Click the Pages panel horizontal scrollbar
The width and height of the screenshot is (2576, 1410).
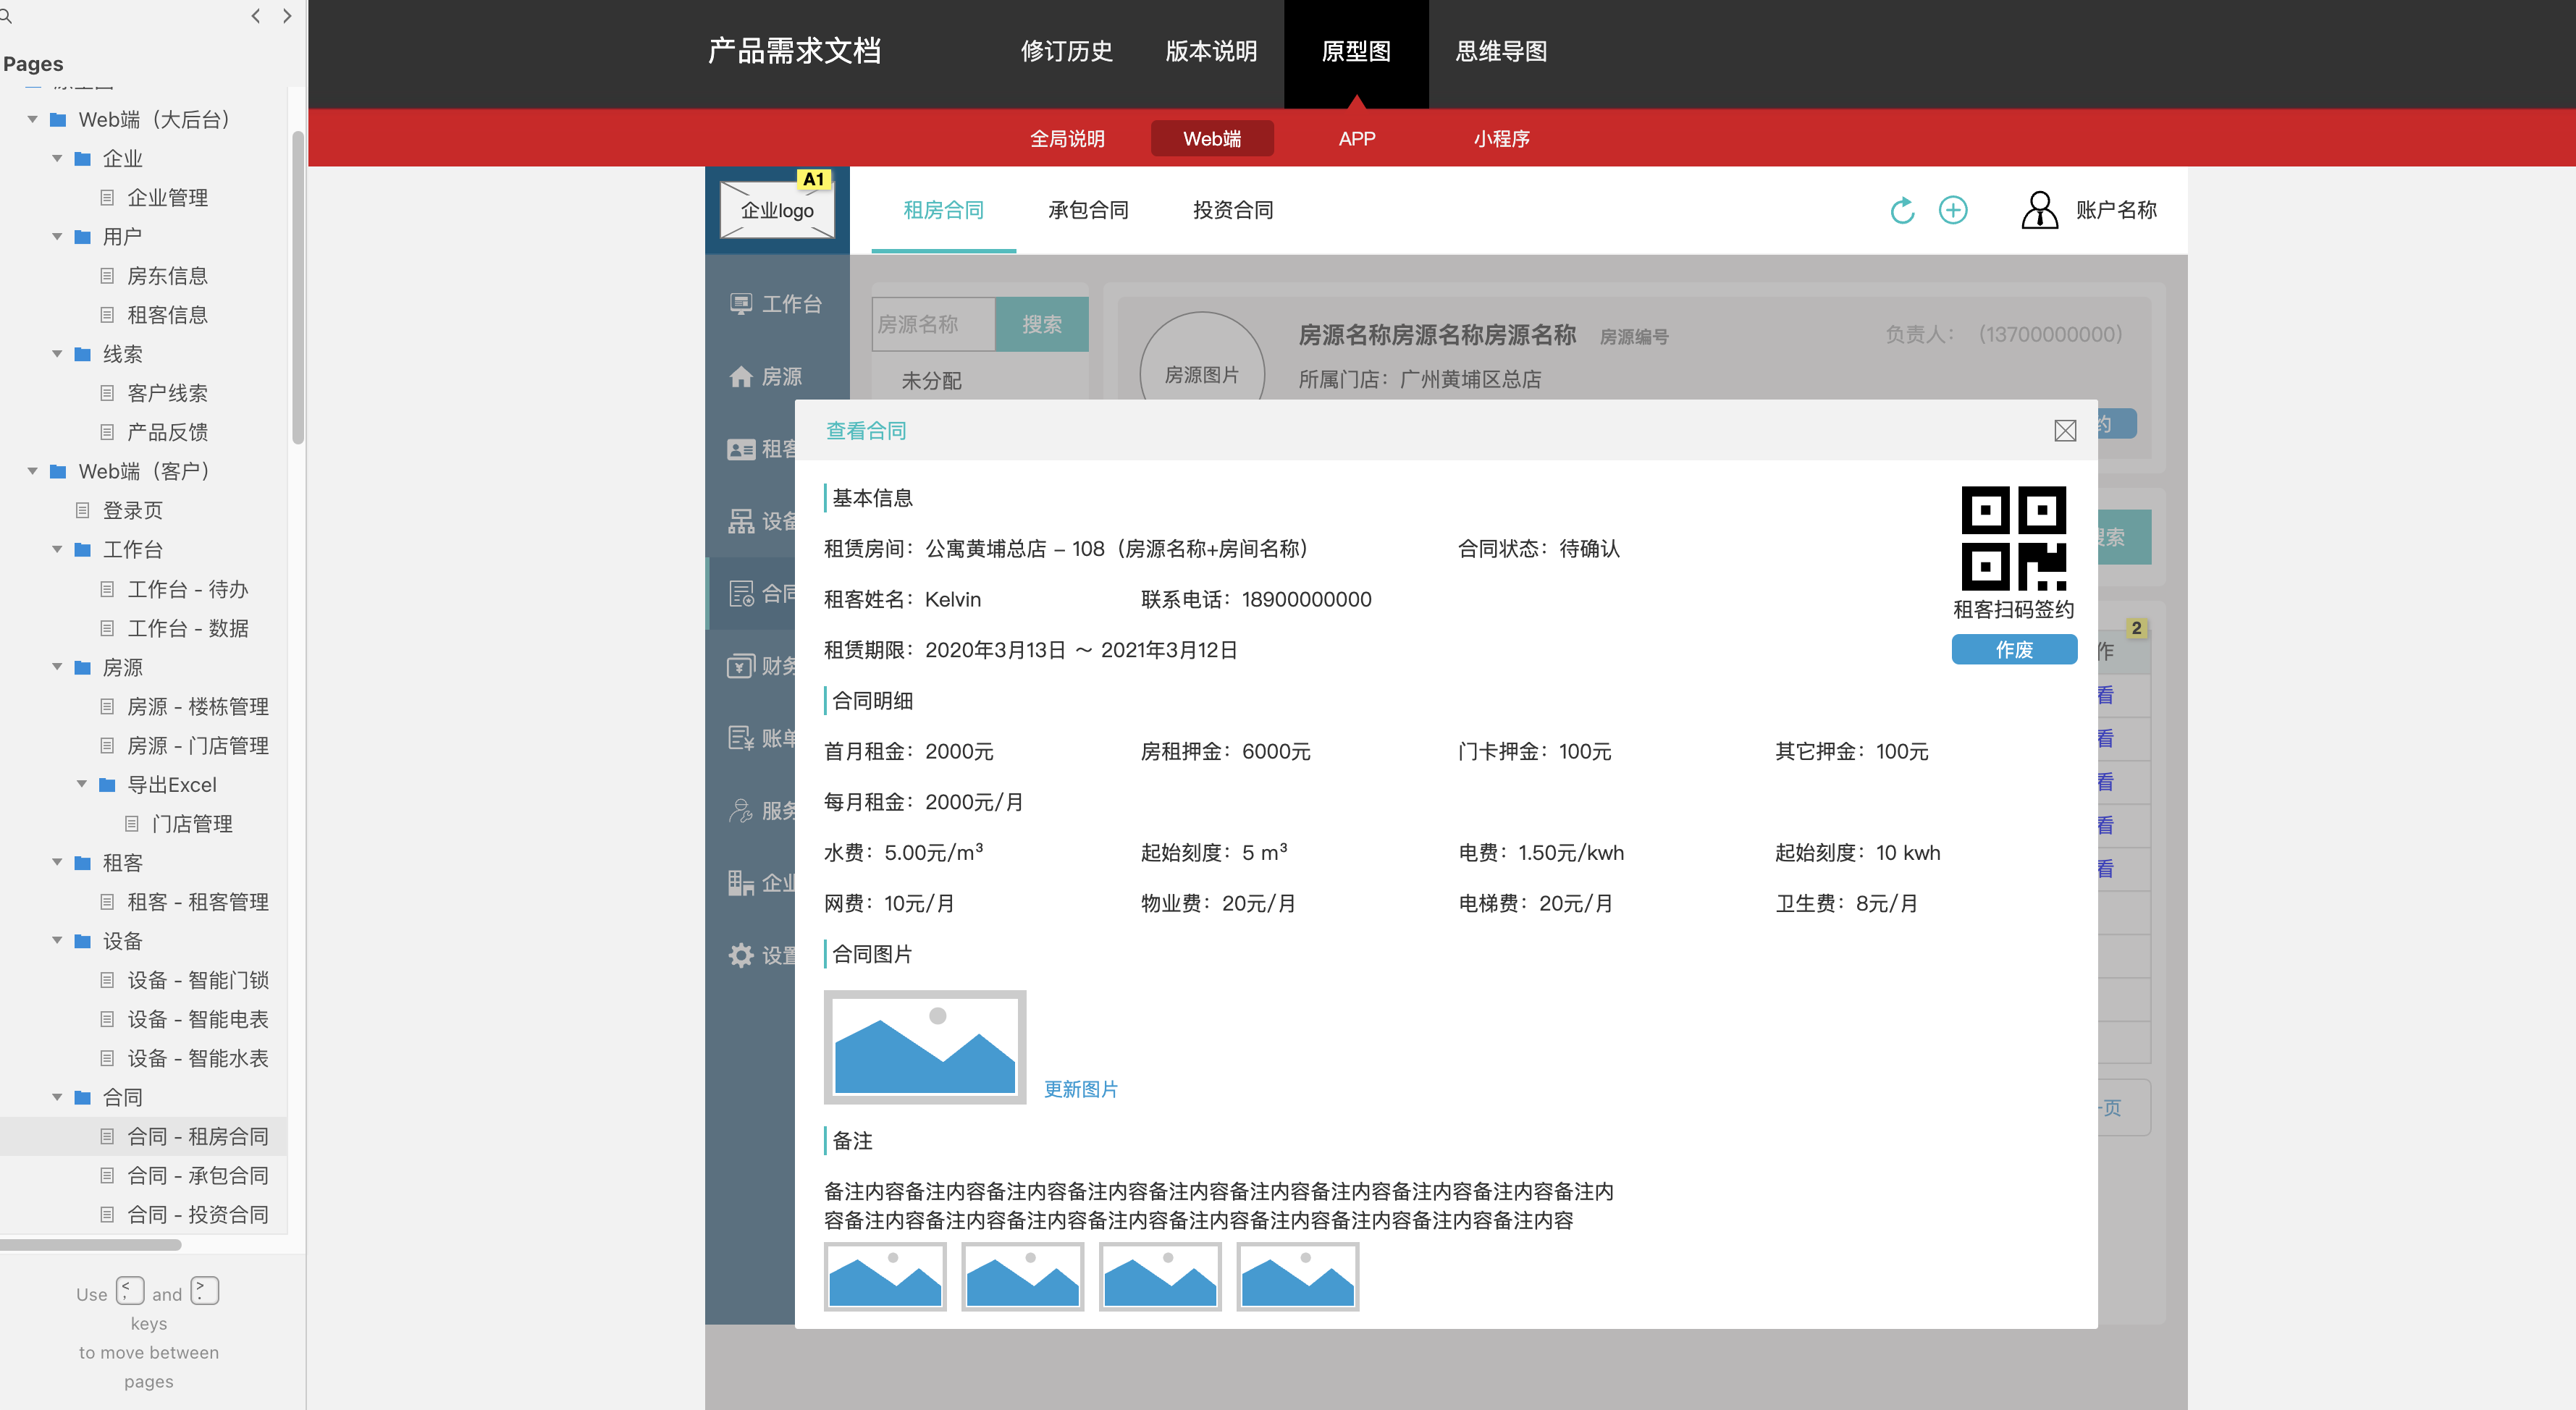tap(91, 1245)
